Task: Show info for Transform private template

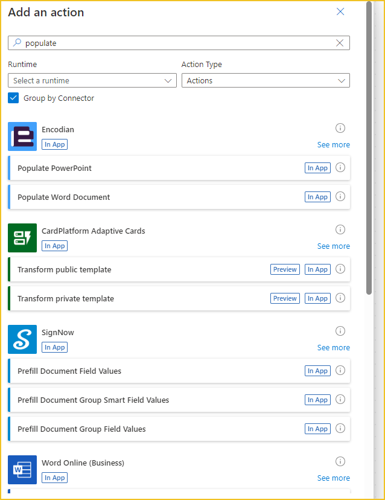Action: 340,298
